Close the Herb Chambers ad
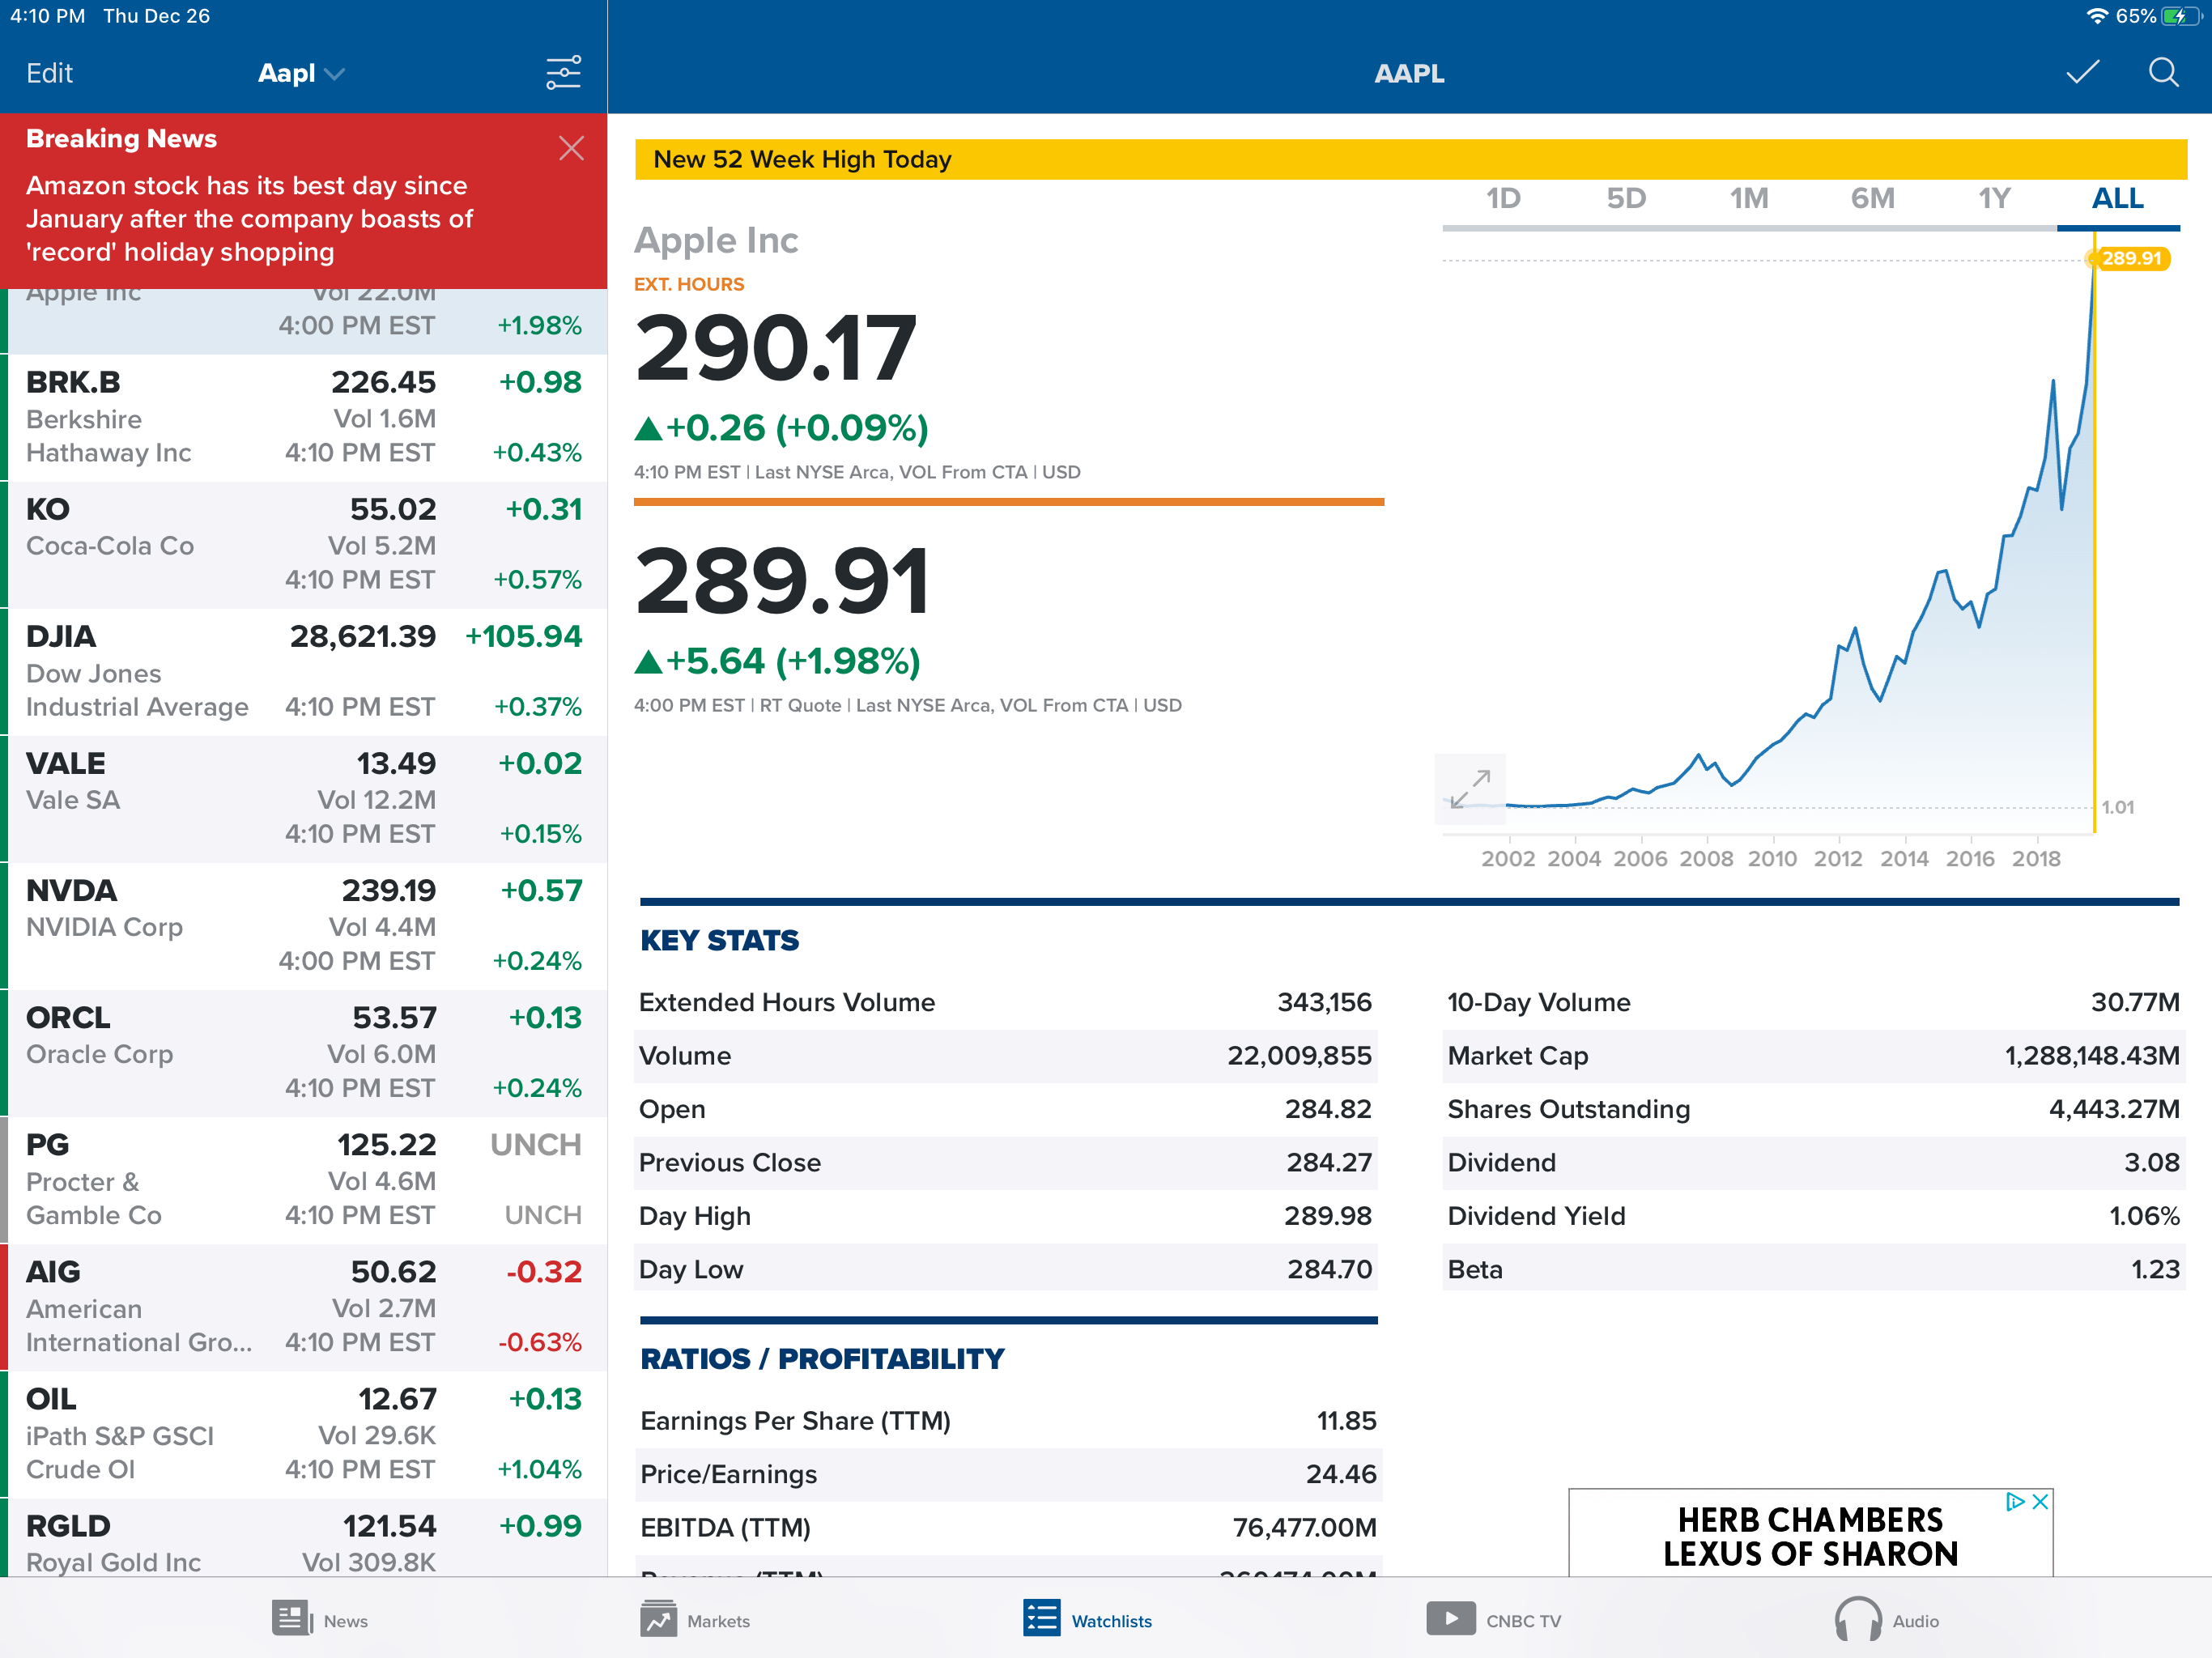2212x1658 pixels. pos(2041,1502)
